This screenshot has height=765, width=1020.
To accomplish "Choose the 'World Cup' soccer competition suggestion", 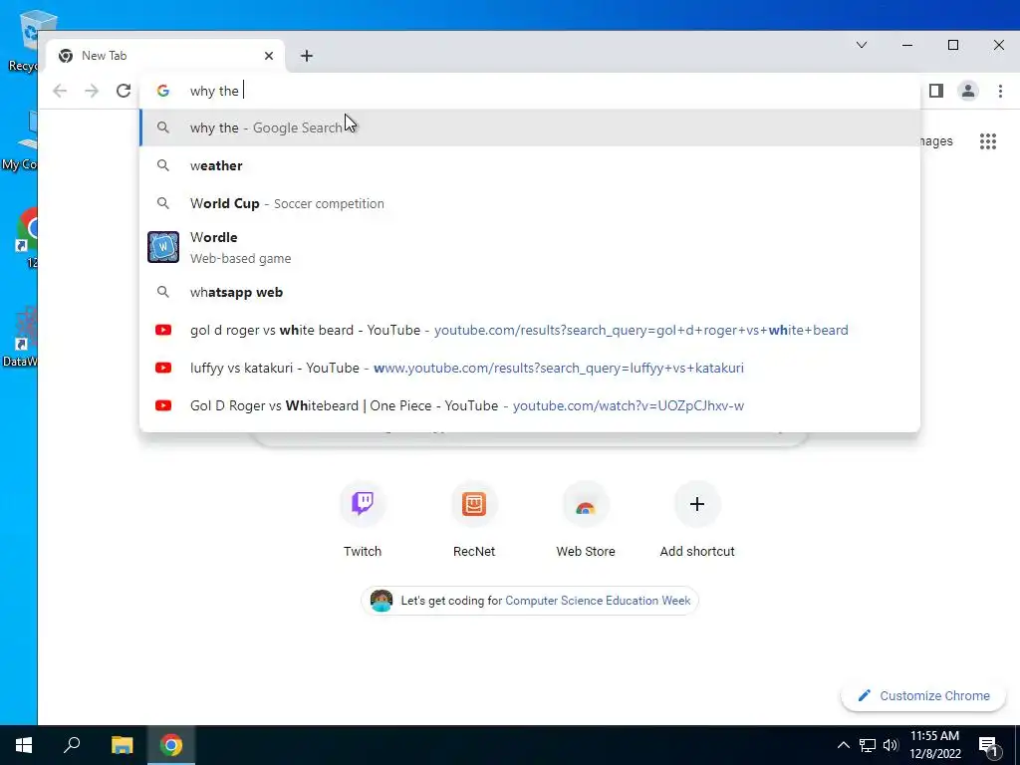I will click(530, 203).
